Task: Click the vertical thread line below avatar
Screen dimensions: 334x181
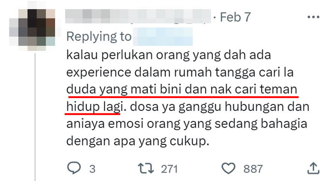Action: tap(35, 117)
